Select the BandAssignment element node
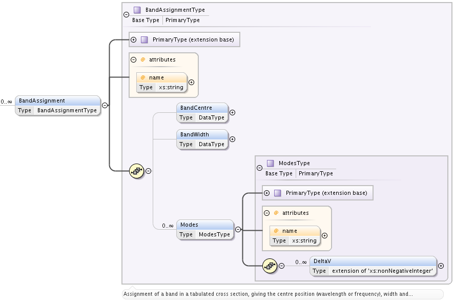This screenshot has height=302, width=454. 58,106
